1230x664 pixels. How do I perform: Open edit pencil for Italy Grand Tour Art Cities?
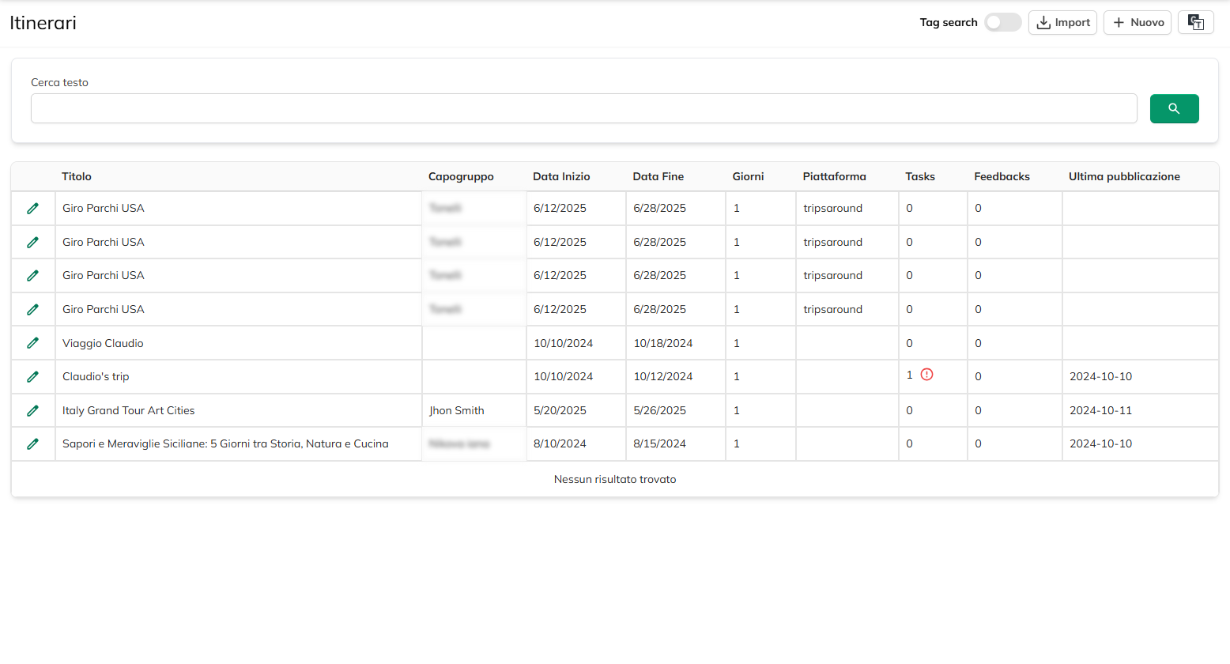[32, 411]
